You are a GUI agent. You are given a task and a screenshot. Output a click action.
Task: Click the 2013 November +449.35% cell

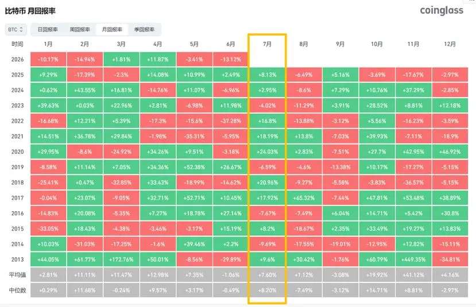(413, 260)
